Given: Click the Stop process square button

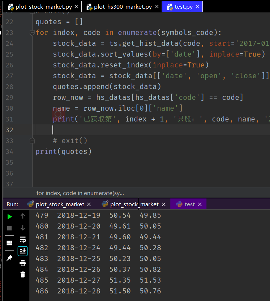Looking at the screenshot, I should 9,228.
